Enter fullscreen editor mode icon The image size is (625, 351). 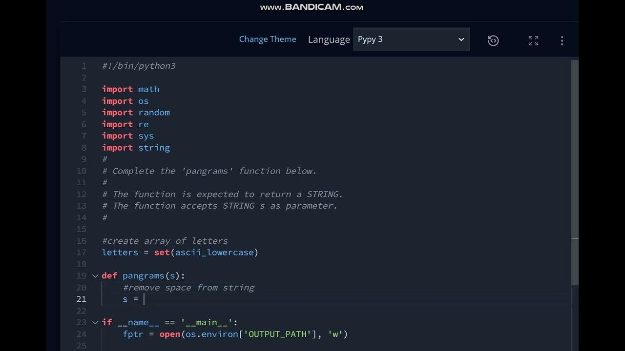click(x=533, y=40)
